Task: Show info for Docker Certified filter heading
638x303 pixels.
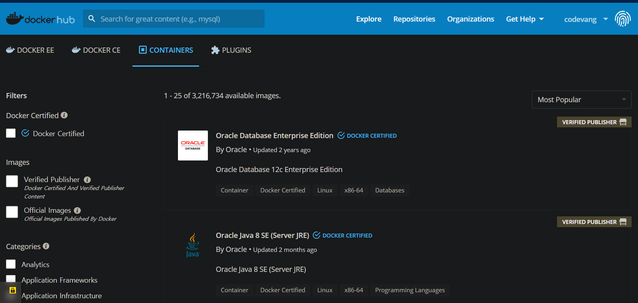Action: [64, 115]
